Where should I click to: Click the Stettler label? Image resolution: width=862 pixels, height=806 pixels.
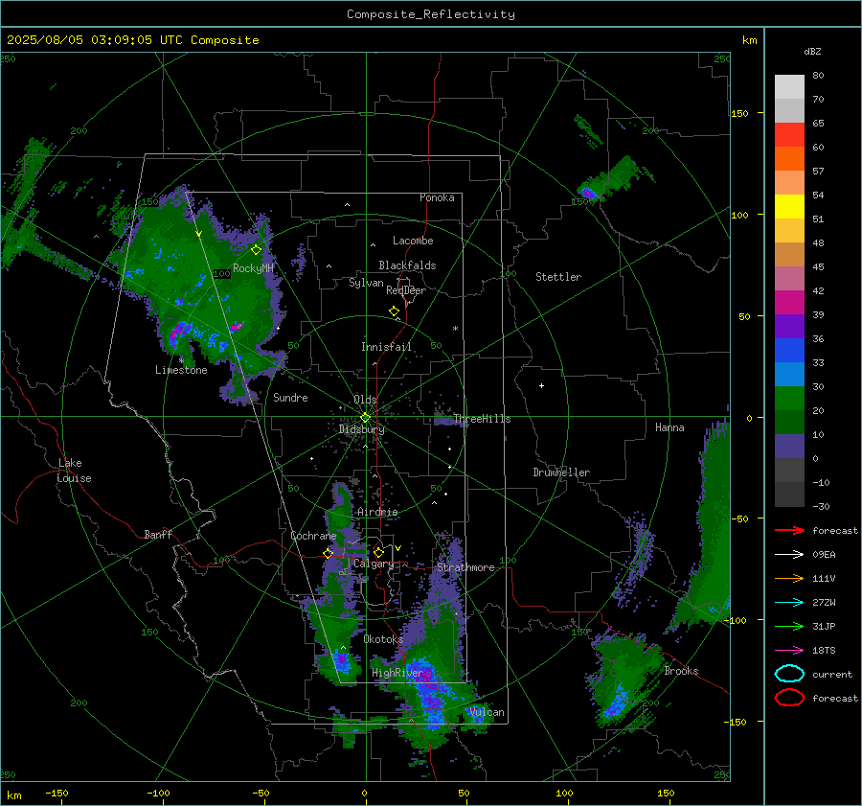pos(558,277)
